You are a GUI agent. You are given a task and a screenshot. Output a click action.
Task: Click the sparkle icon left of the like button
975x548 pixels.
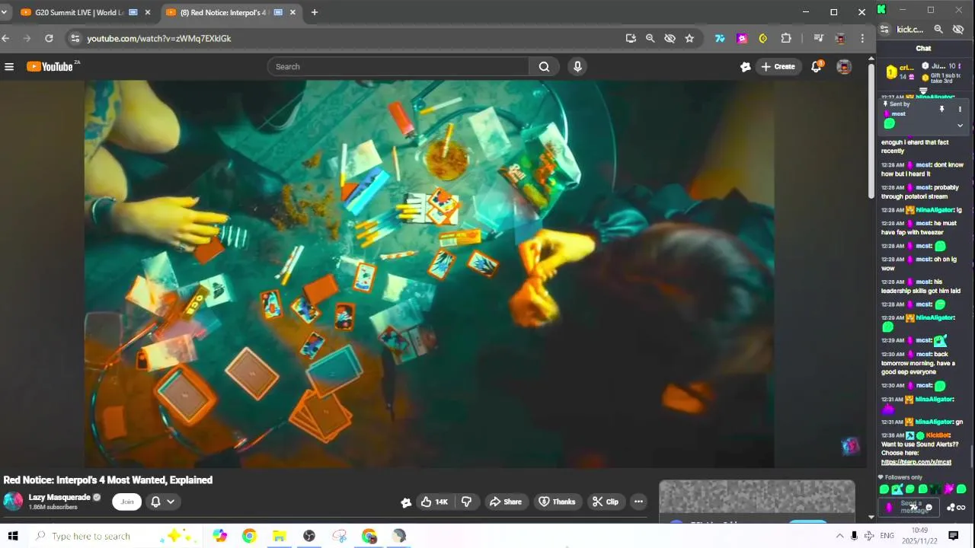(x=406, y=502)
